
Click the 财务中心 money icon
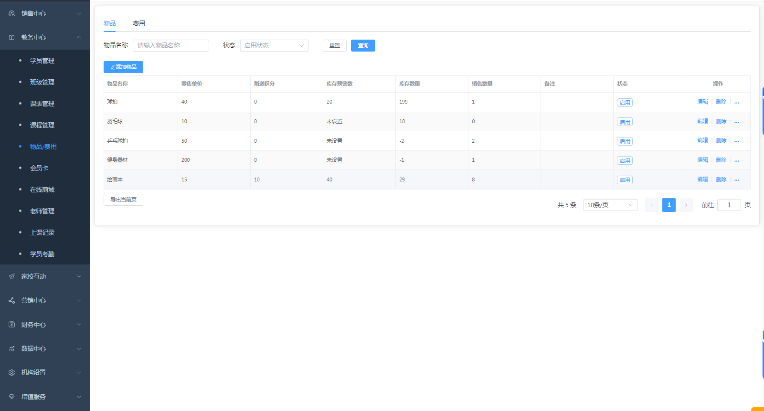coord(12,325)
